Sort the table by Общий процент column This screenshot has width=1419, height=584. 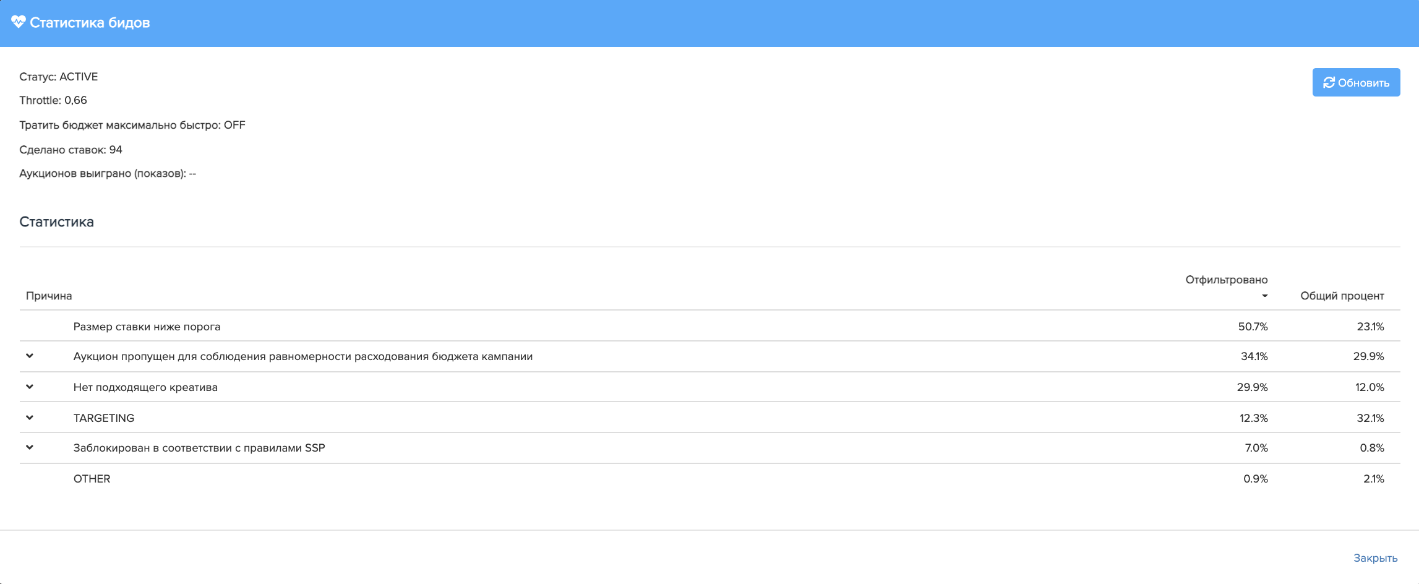click(x=1341, y=296)
